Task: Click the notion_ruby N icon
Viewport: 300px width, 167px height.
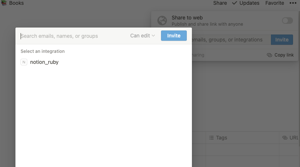Action: pyautogui.click(x=24, y=62)
